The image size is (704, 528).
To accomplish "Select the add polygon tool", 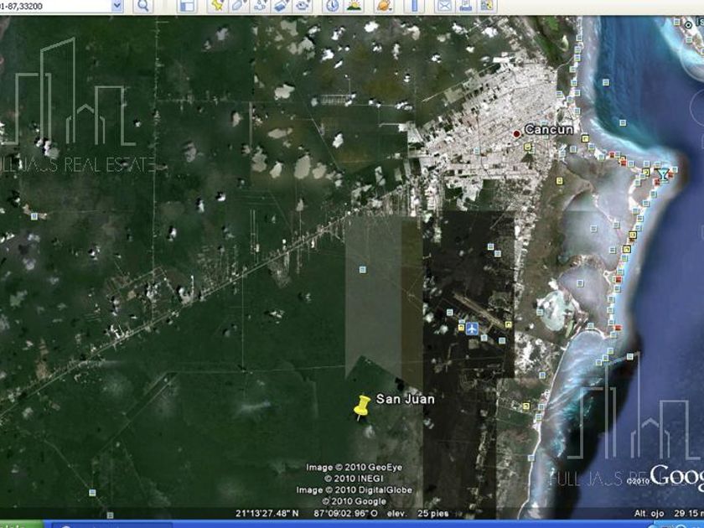I will click(239, 5).
